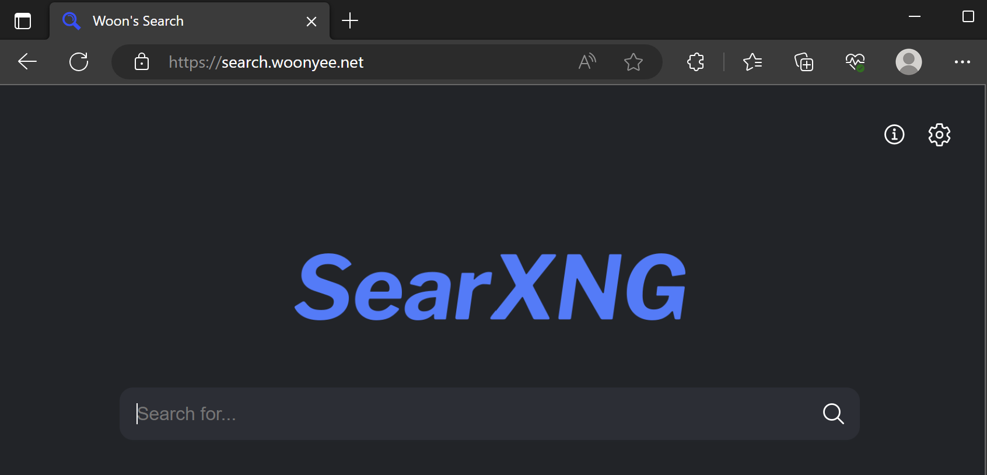
Task: Open Browser essentials heart icon
Action: click(855, 62)
